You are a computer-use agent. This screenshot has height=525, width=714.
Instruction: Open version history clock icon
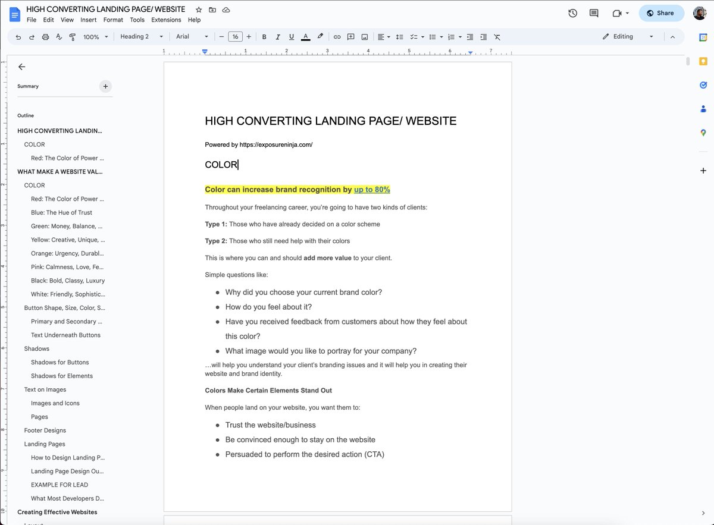[572, 12]
